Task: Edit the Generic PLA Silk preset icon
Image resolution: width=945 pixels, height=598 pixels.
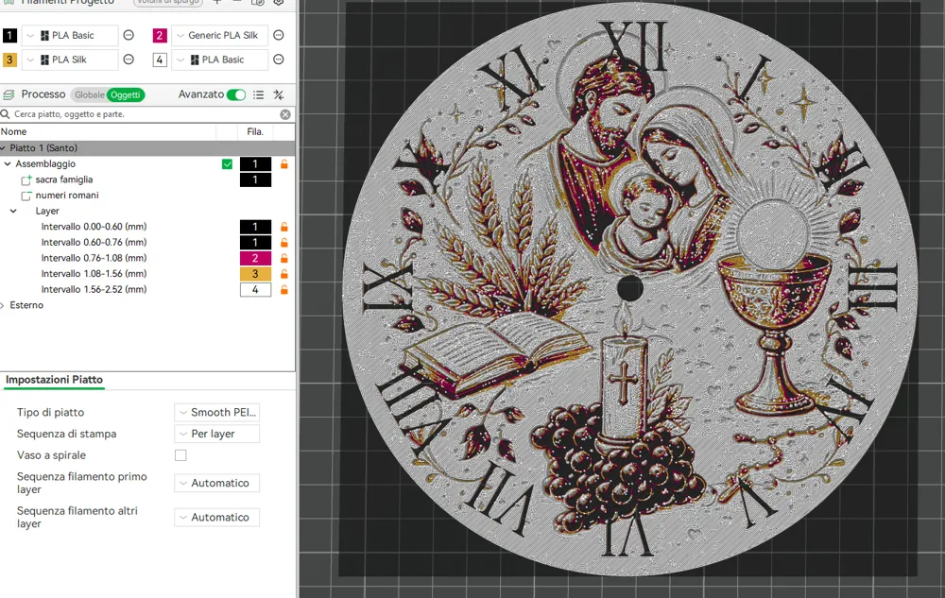Action: (x=279, y=36)
